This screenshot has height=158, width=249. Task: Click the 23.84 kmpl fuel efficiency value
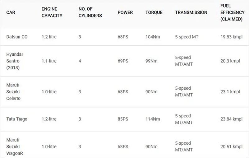click(231, 119)
